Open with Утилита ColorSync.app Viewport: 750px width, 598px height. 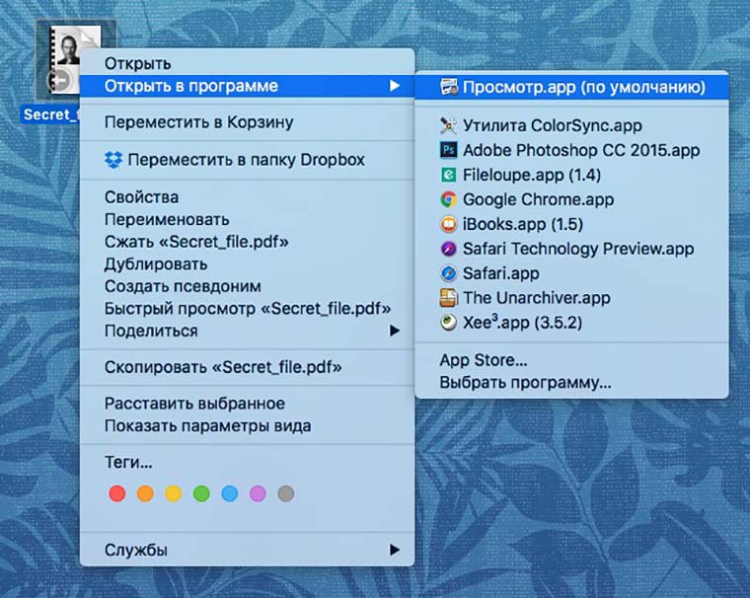click(571, 125)
